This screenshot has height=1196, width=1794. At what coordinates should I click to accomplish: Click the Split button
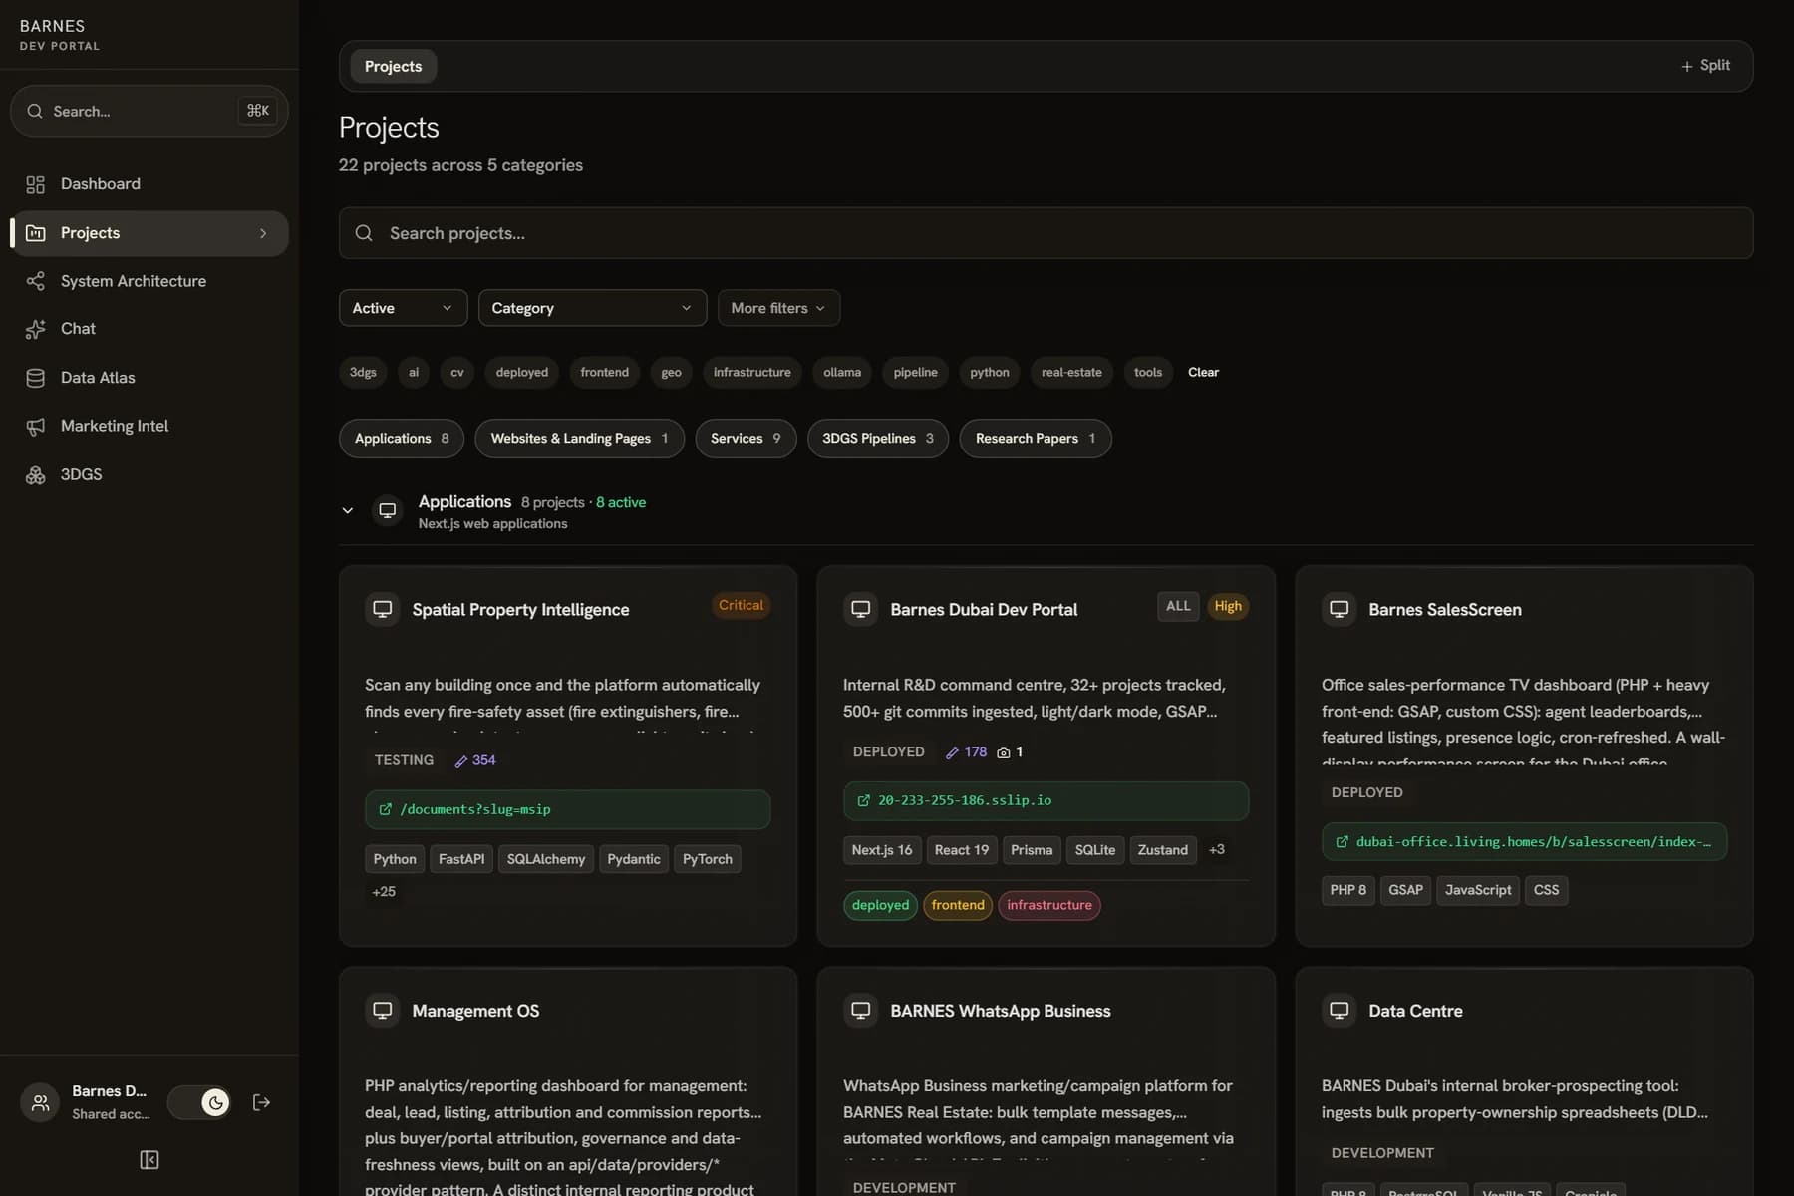pos(1705,66)
